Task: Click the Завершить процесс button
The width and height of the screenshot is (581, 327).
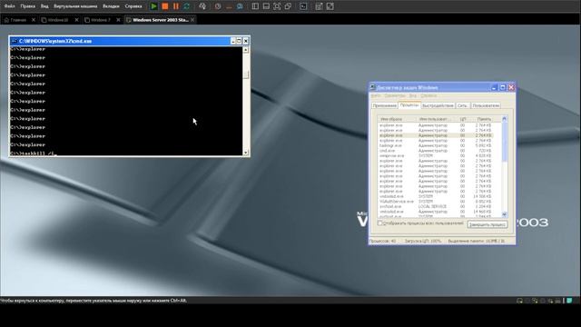Action: pos(487,224)
